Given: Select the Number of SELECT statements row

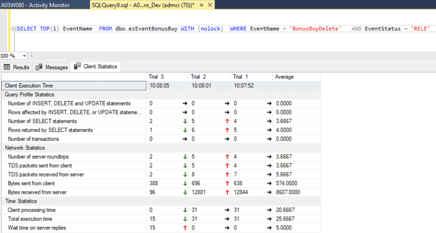Looking at the screenshot, I should (161, 121).
